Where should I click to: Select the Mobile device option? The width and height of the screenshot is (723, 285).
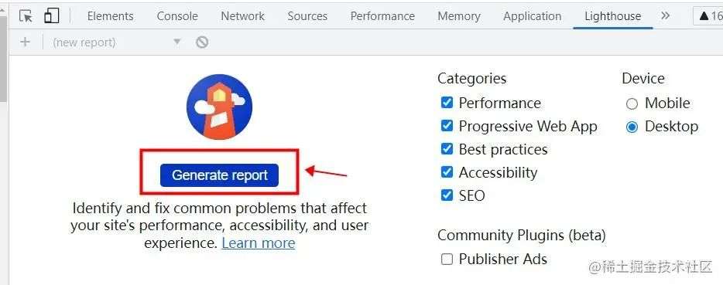coord(632,103)
